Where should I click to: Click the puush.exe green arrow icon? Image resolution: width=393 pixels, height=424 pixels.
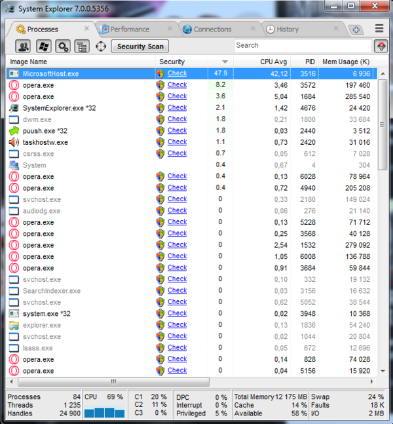14,131
